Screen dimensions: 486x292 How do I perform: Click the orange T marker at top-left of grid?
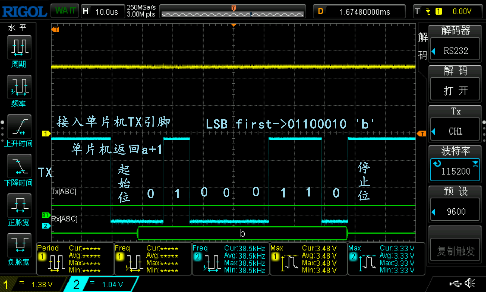[55, 30]
